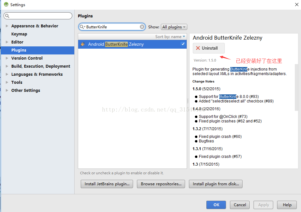Click the Apply button
This screenshot has width=301, height=212.
[264, 205]
